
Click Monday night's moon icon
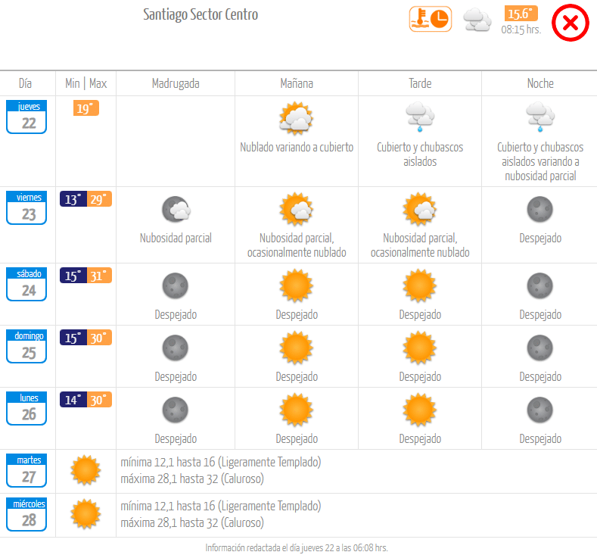pyautogui.click(x=540, y=410)
